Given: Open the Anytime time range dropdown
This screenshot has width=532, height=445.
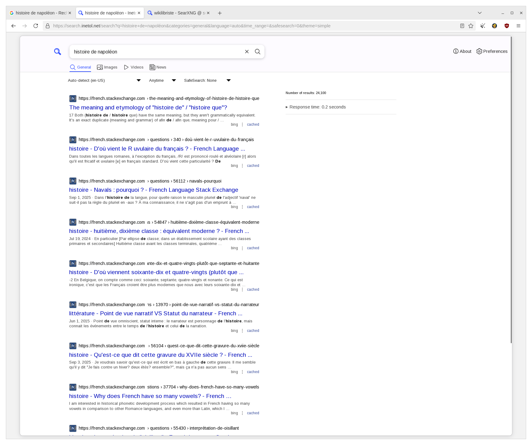Looking at the screenshot, I should point(174,80).
